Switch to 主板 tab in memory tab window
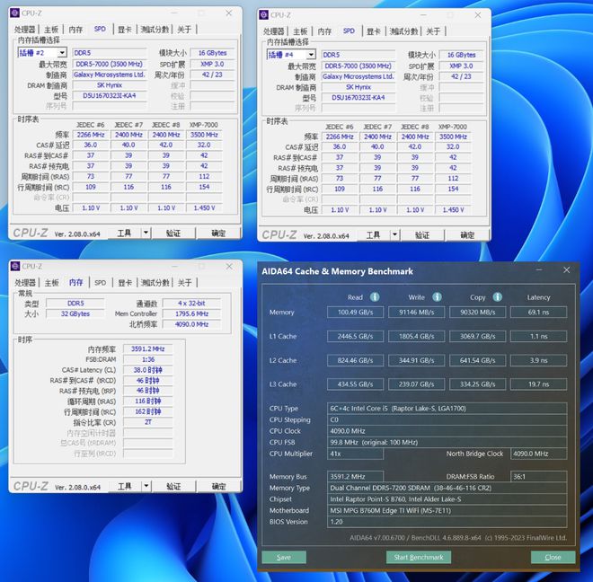Image resolution: width=593 pixels, height=582 pixels. [51, 283]
